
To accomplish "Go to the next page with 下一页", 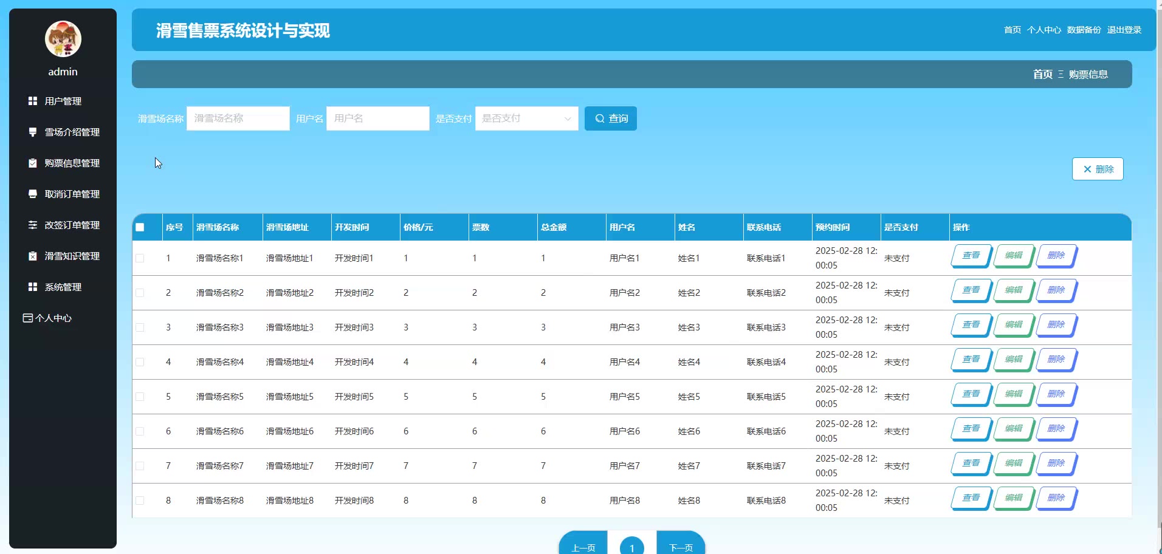I will click(681, 547).
